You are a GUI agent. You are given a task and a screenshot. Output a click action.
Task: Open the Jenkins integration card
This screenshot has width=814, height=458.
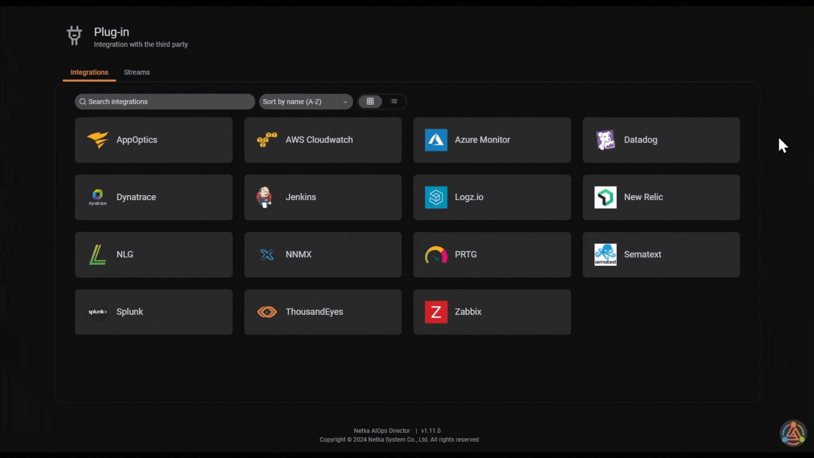(323, 197)
